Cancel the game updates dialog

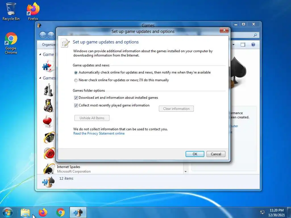pyautogui.click(x=216, y=154)
